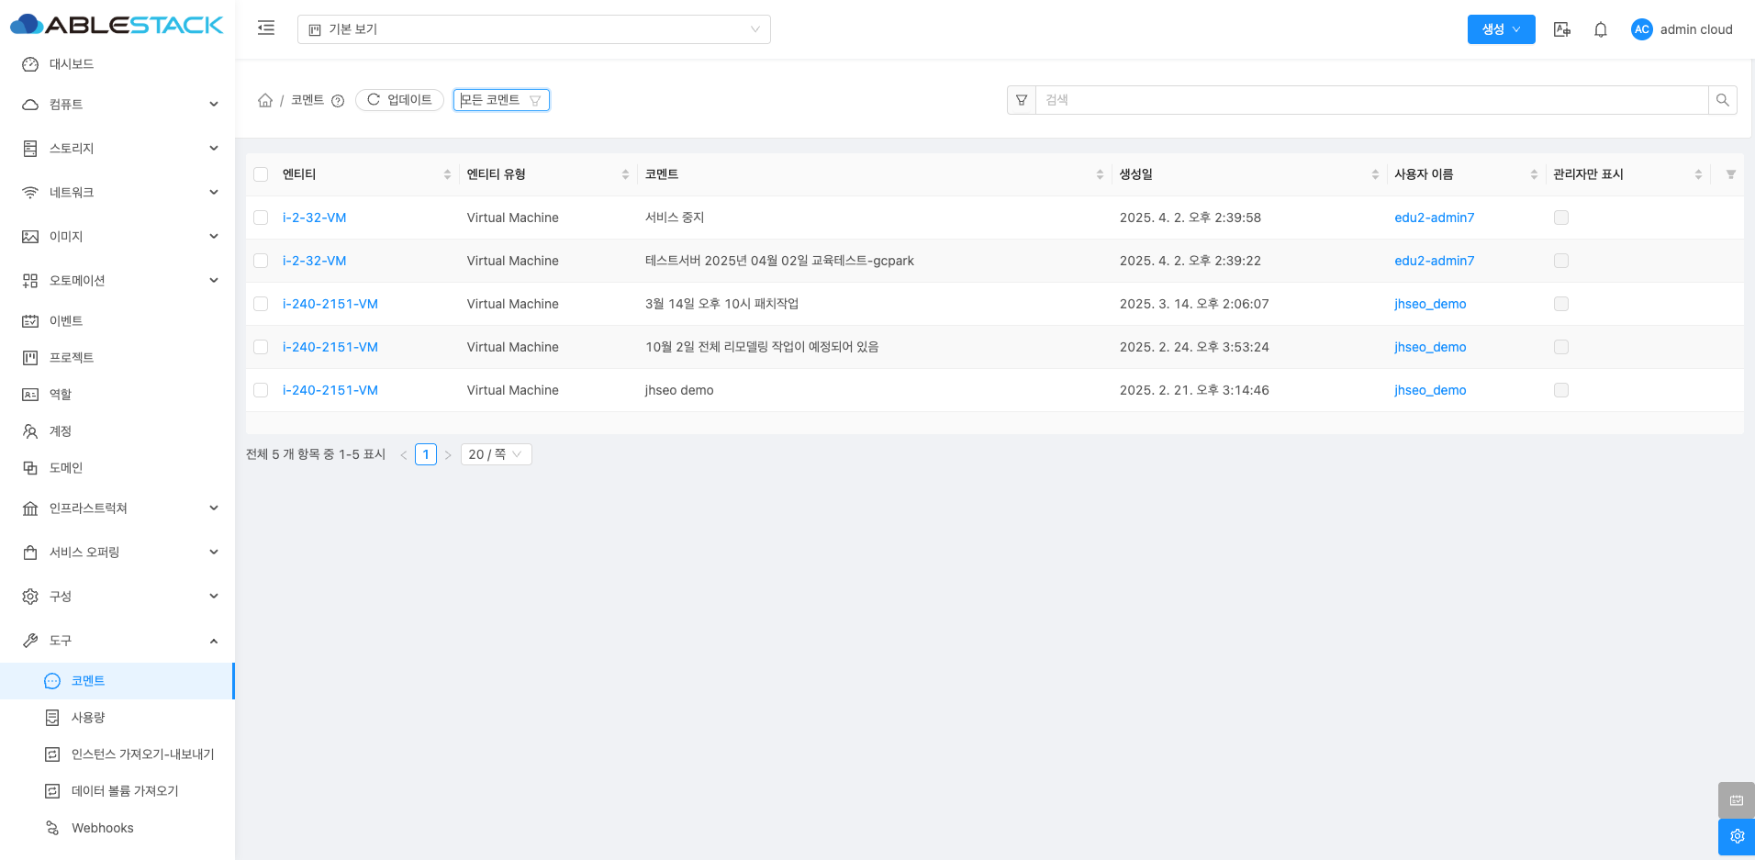Open the add image icon in header
The width and height of the screenshot is (1755, 860).
pos(1561,29)
